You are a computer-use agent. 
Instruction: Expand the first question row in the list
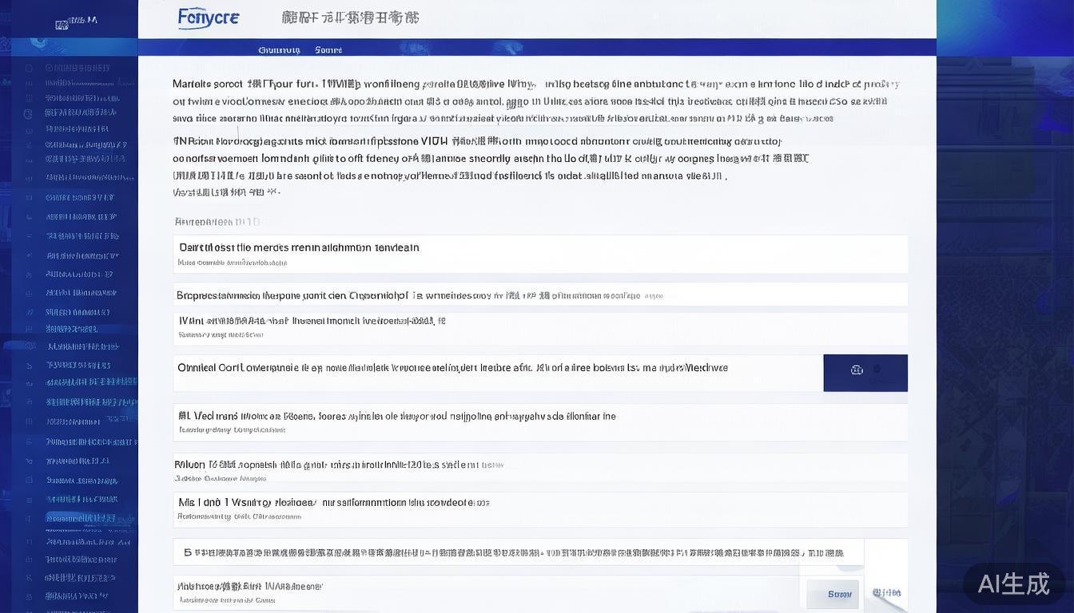point(540,253)
